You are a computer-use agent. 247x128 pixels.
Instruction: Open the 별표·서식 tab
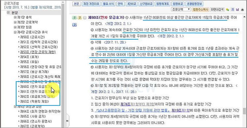pyautogui.click(x=108, y=4)
